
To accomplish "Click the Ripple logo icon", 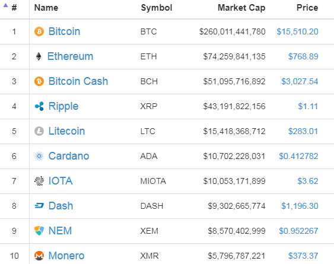I will tap(39, 106).
